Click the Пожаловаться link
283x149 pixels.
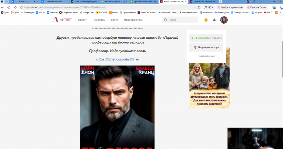[x=206, y=56]
